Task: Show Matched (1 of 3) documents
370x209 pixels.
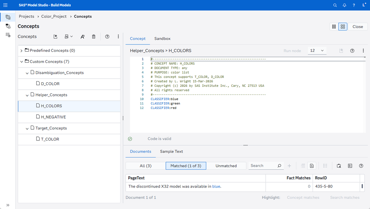Action: pos(186,166)
